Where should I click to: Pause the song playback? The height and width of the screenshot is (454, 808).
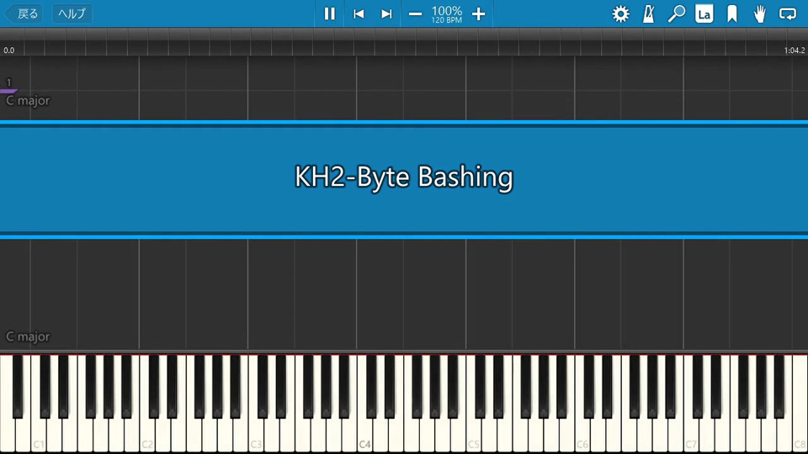click(329, 14)
